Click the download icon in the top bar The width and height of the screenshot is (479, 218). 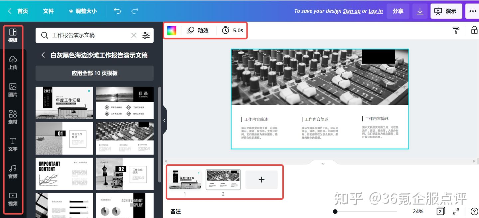[x=420, y=11]
